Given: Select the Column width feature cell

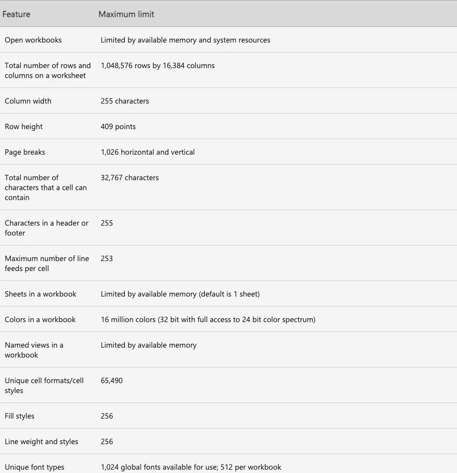Looking at the screenshot, I should [x=28, y=101].
